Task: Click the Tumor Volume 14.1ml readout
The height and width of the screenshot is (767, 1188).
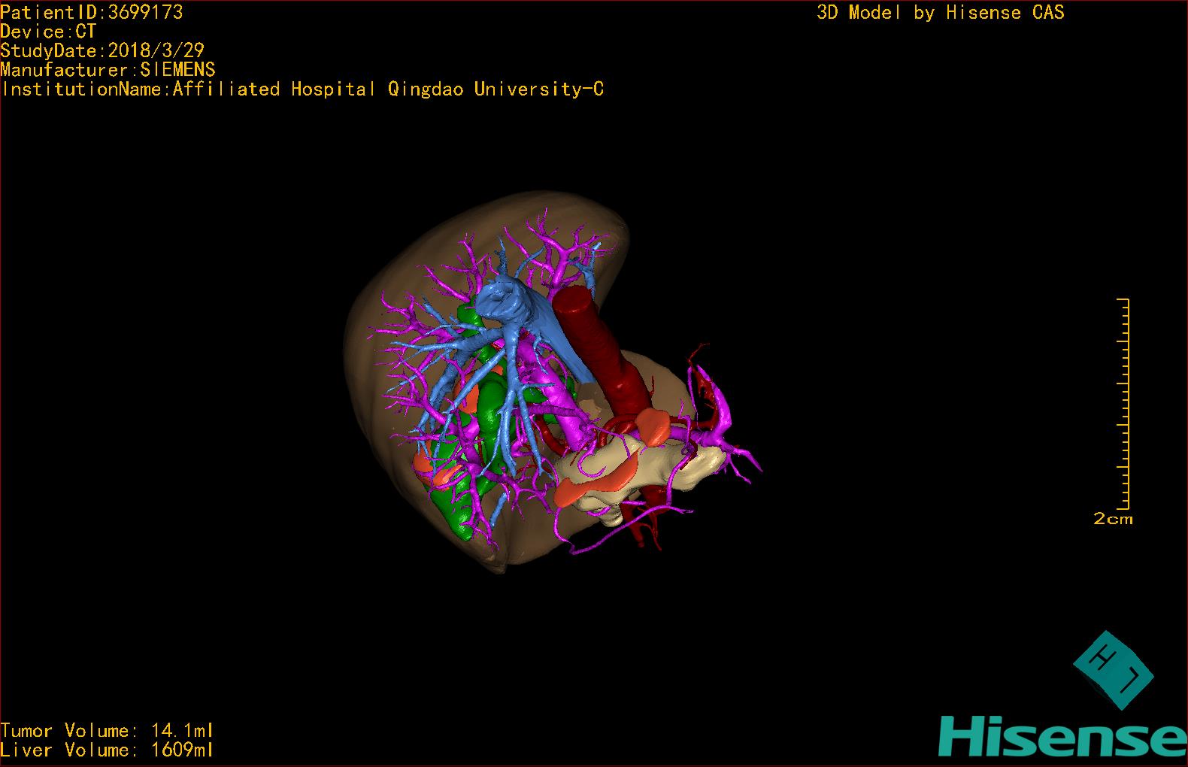Action: tap(107, 730)
